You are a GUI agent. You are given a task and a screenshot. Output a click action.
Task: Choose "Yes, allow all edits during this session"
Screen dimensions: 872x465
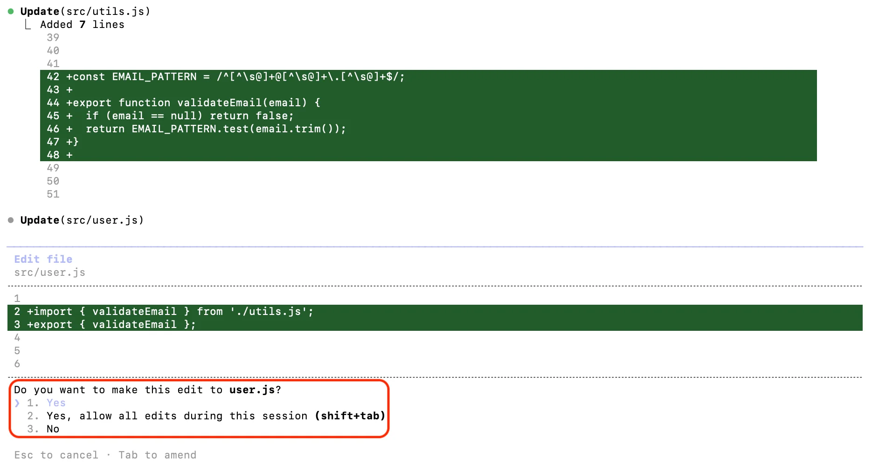[215, 416]
